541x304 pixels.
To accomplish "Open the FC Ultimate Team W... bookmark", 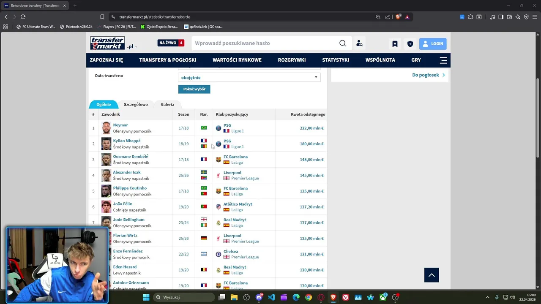I will (36, 27).
